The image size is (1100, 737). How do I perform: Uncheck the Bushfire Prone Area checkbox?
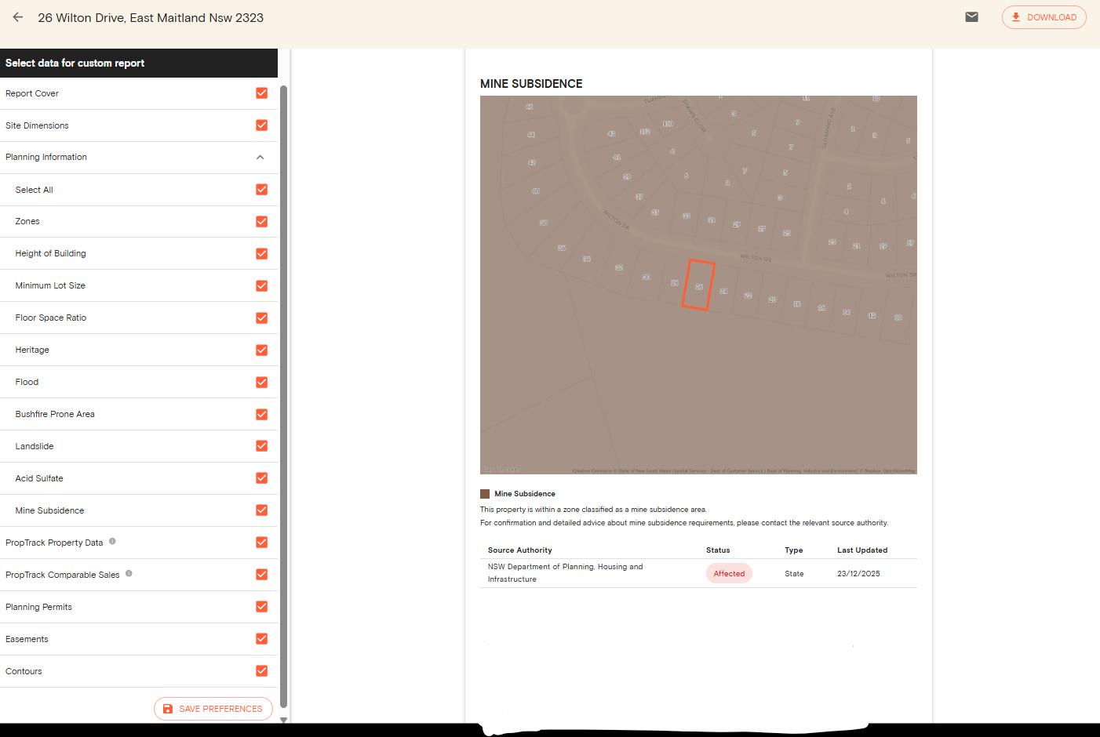coord(262,415)
